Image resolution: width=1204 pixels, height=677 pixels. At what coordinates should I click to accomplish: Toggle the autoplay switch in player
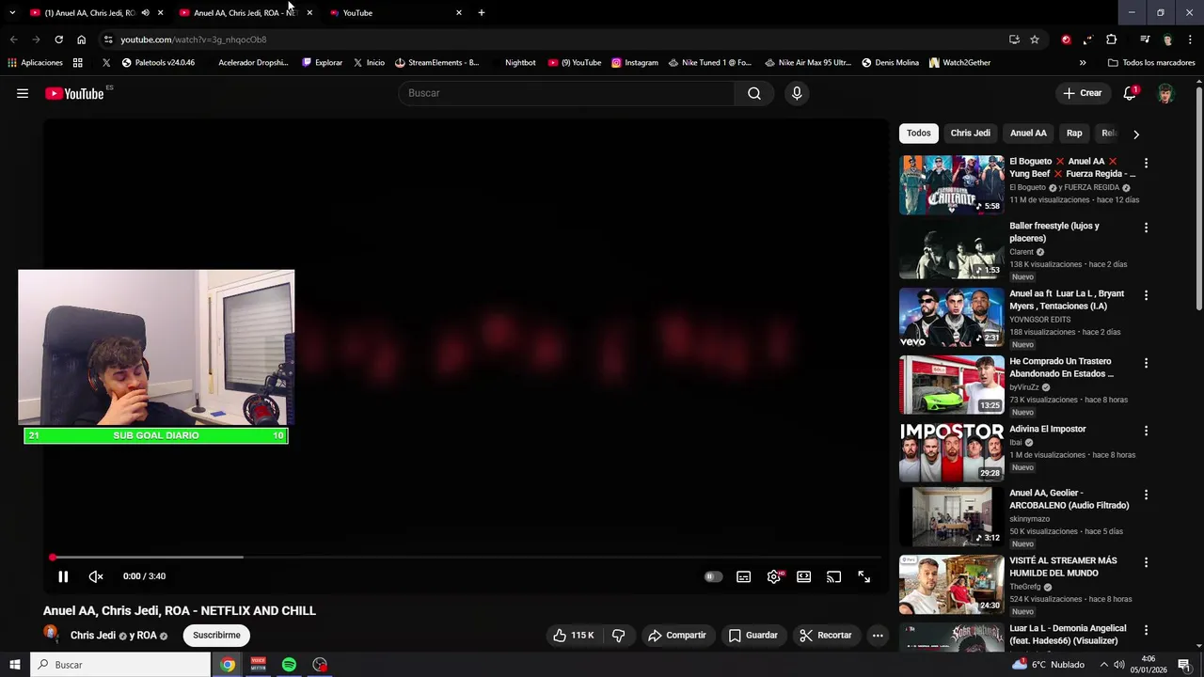(713, 576)
